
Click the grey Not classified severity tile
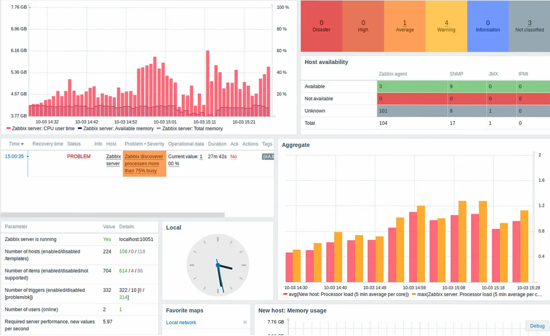tap(529, 26)
